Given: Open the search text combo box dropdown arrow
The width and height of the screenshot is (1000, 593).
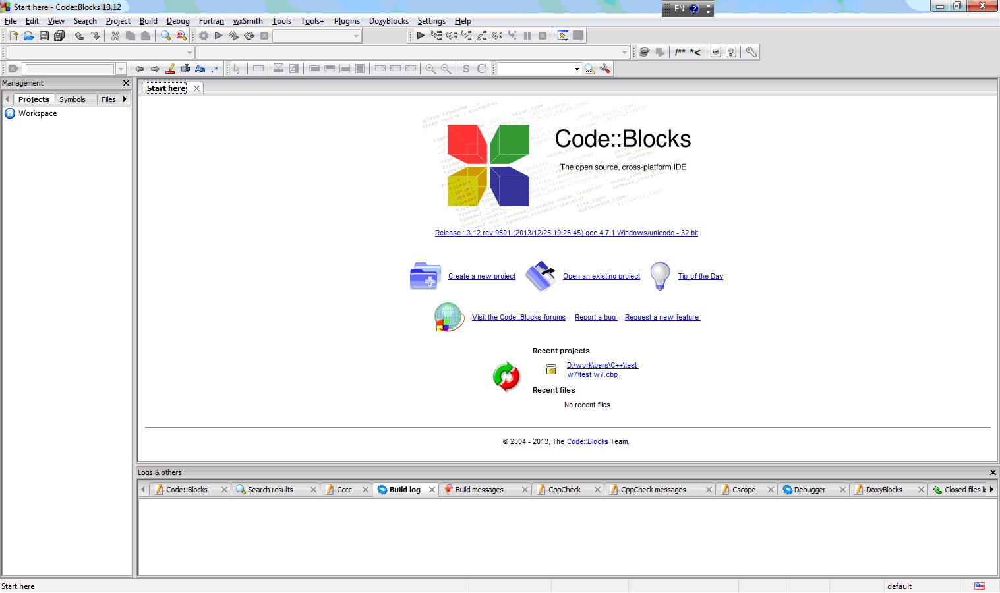Looking at the screenshot, I should click(577, 69).
